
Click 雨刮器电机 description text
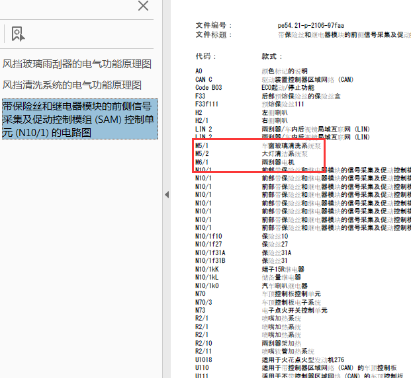[278, 162]
